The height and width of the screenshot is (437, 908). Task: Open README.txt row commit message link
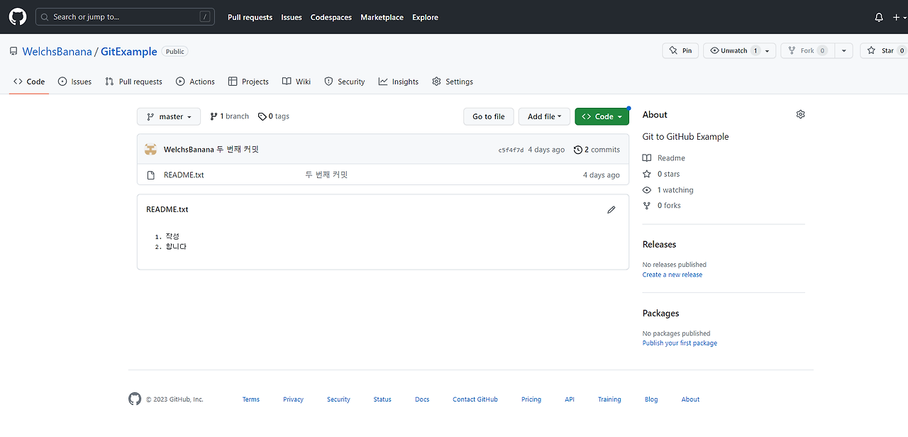pos(326,175)
